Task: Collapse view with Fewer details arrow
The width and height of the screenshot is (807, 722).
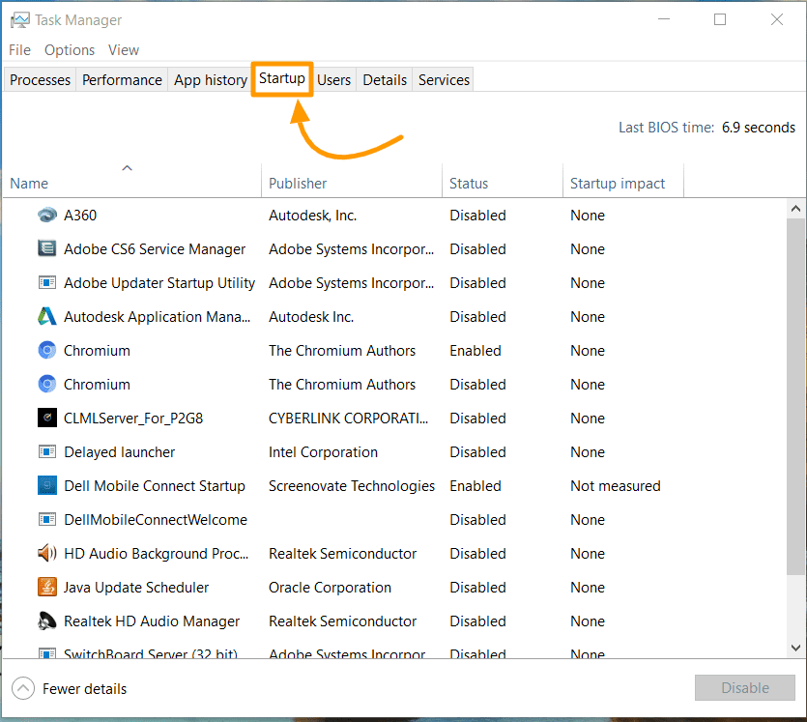Action: point(23,688)
